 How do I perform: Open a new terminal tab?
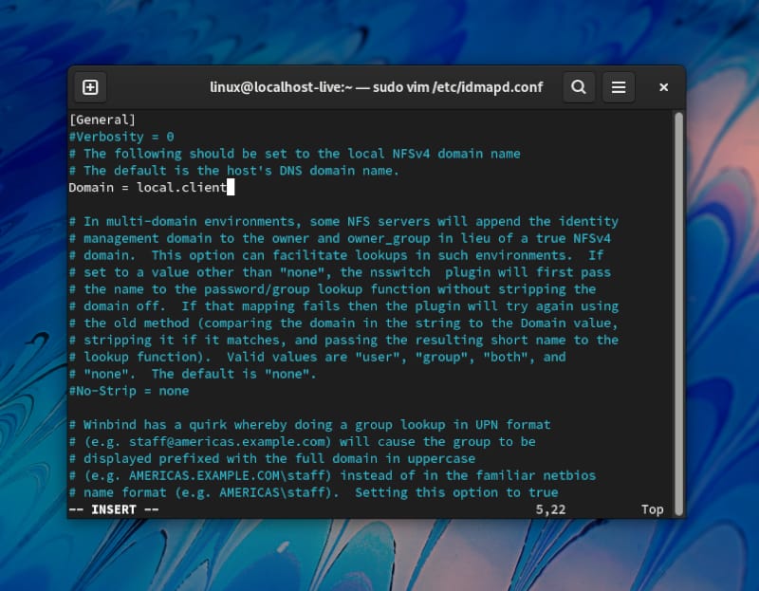pos(90,87)
